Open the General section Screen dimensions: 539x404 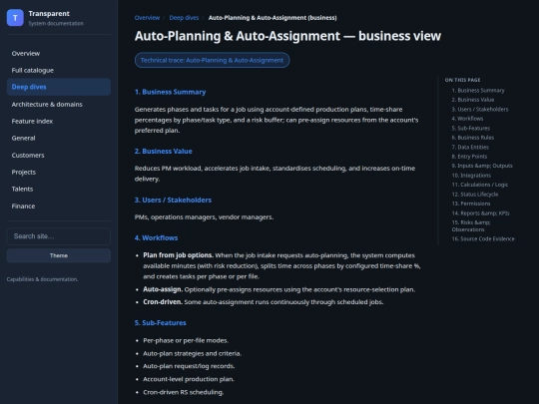59,138
